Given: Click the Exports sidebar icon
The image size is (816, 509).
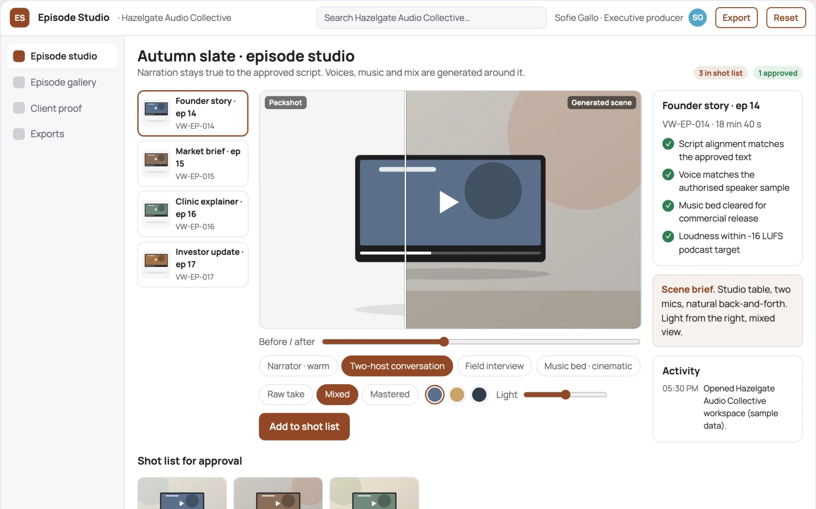Looking at the screenshot, I should tap(19, 134).
